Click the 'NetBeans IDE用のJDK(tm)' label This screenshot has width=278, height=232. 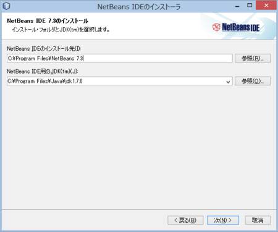pos(43,71)
